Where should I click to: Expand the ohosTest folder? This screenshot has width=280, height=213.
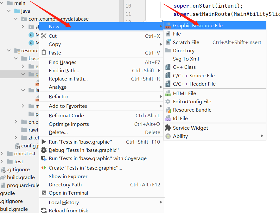click(2, 153)
